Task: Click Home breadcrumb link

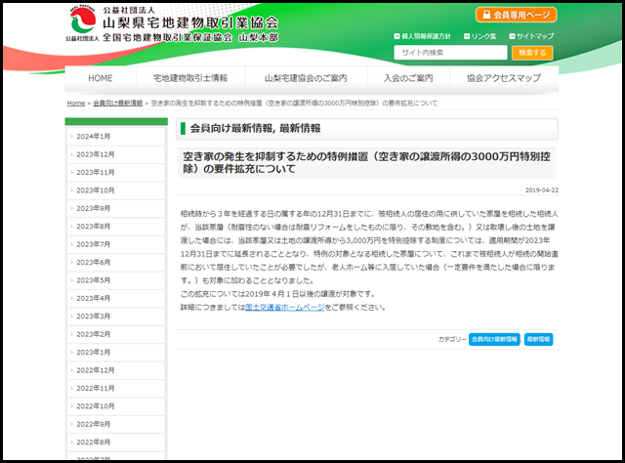Action: [76, 104]
